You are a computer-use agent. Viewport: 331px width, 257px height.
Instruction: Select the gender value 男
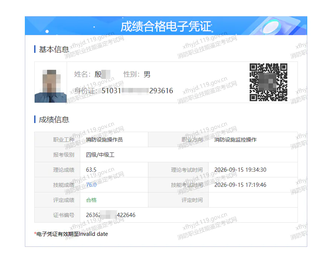(x=147, y=74)
